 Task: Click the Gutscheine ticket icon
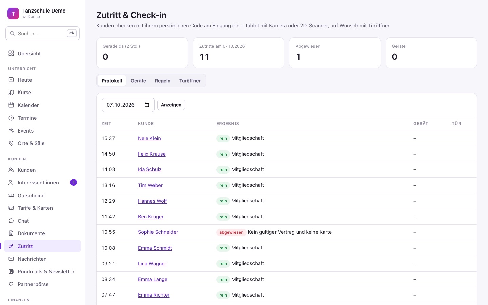coord(11,195)
